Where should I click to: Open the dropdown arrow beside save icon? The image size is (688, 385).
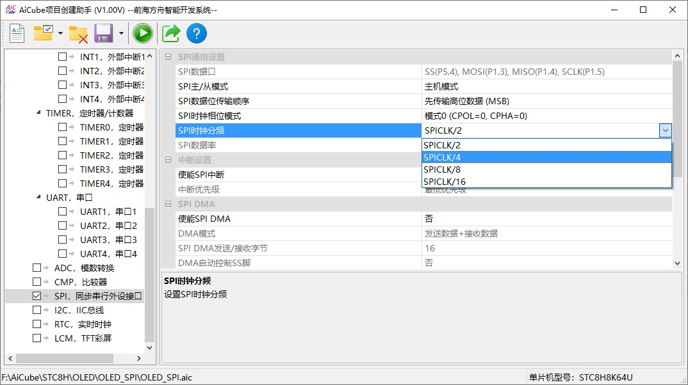[121, 33]
